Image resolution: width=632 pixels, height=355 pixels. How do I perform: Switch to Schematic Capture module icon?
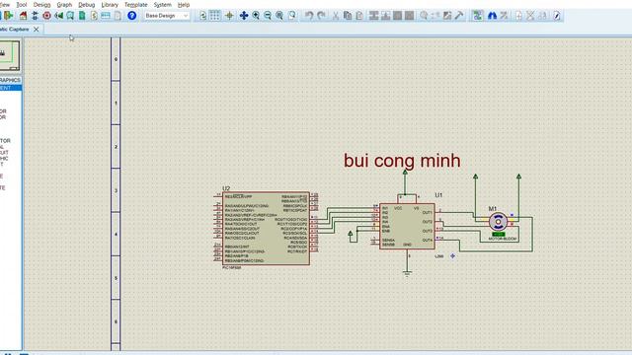pyautogui.click(x=36, y=16)
